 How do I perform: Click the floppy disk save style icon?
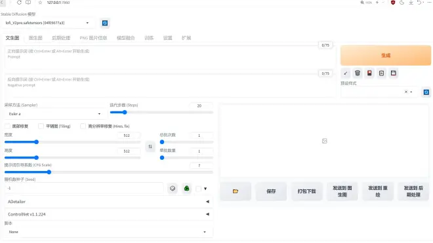click(394, 73)
